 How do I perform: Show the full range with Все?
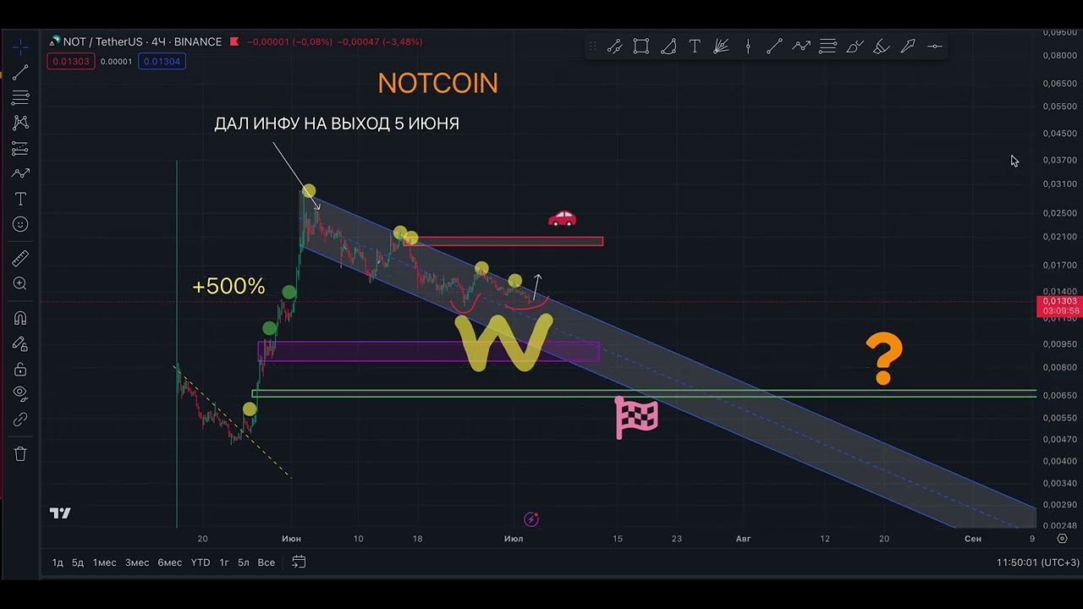point(267,562)
